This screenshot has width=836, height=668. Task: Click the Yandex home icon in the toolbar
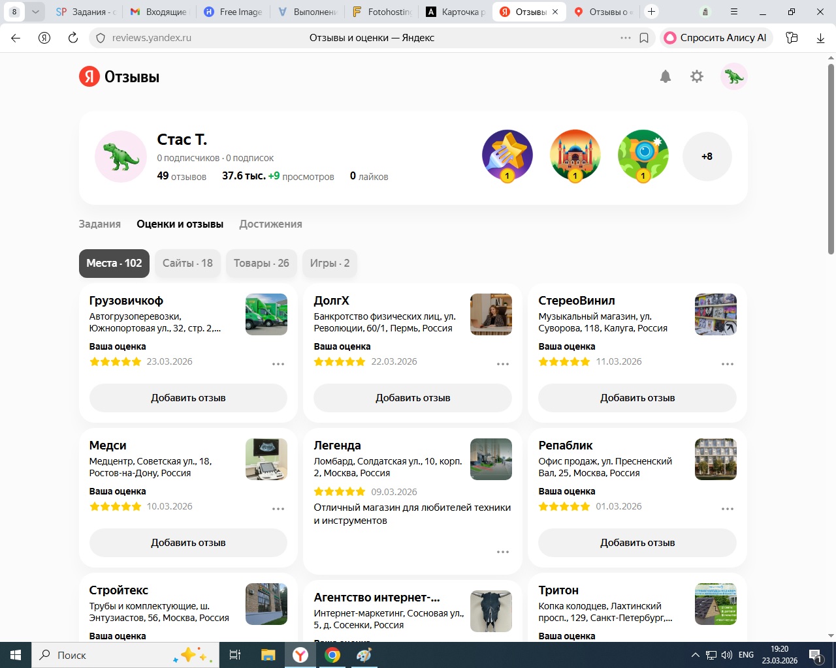point(44,38)
